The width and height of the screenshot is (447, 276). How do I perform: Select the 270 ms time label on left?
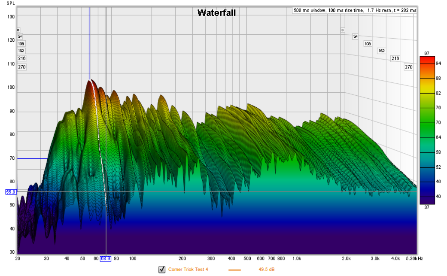pyautogui.click(x=22, y=67)
